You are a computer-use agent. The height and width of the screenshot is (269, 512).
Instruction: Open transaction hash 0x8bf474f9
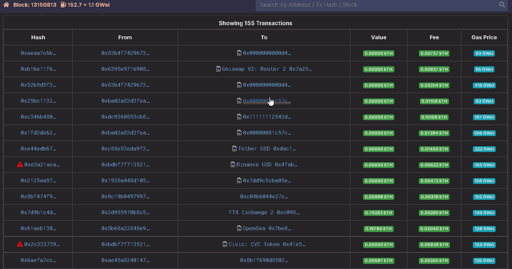click(38, 197)
